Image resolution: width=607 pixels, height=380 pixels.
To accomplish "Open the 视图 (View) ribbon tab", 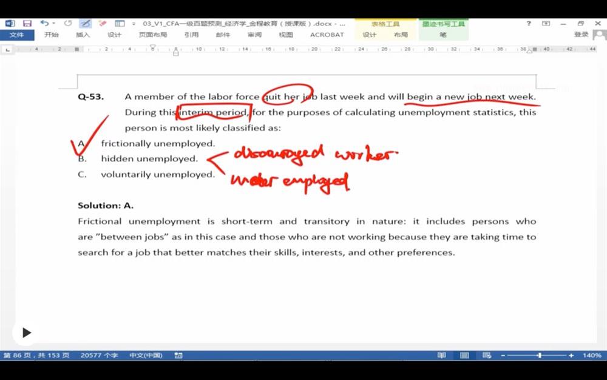I will tap(286, 35).
